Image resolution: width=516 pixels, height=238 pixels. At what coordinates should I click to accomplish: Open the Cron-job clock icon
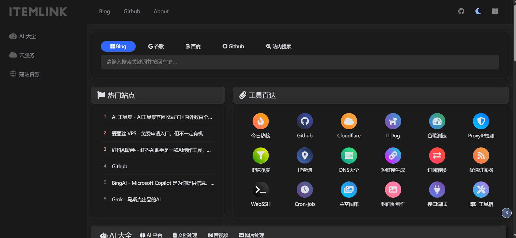click(x=305, y=190)
